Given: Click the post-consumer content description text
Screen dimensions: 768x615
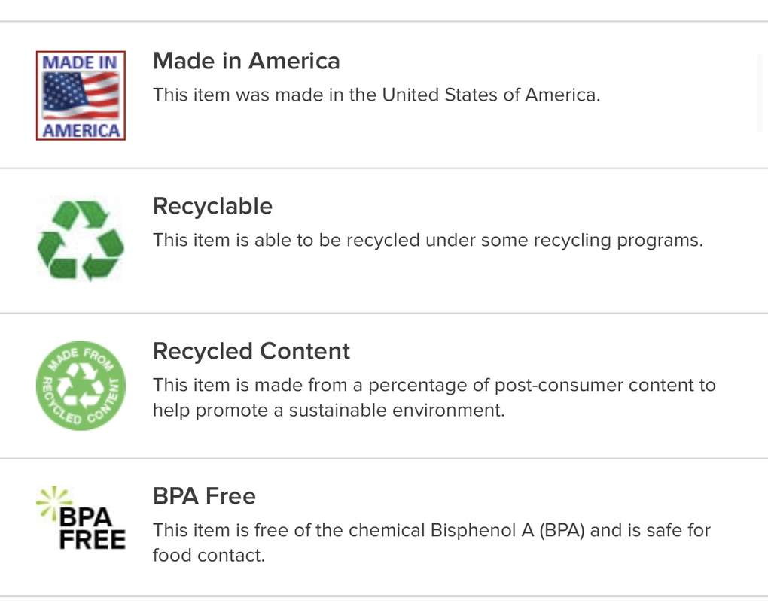Looking at the screenshot, I should (434, 386).
